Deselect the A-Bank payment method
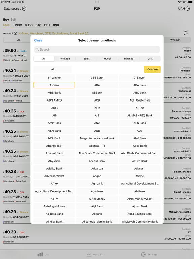The image size is (194, 259). pos(54,85)
